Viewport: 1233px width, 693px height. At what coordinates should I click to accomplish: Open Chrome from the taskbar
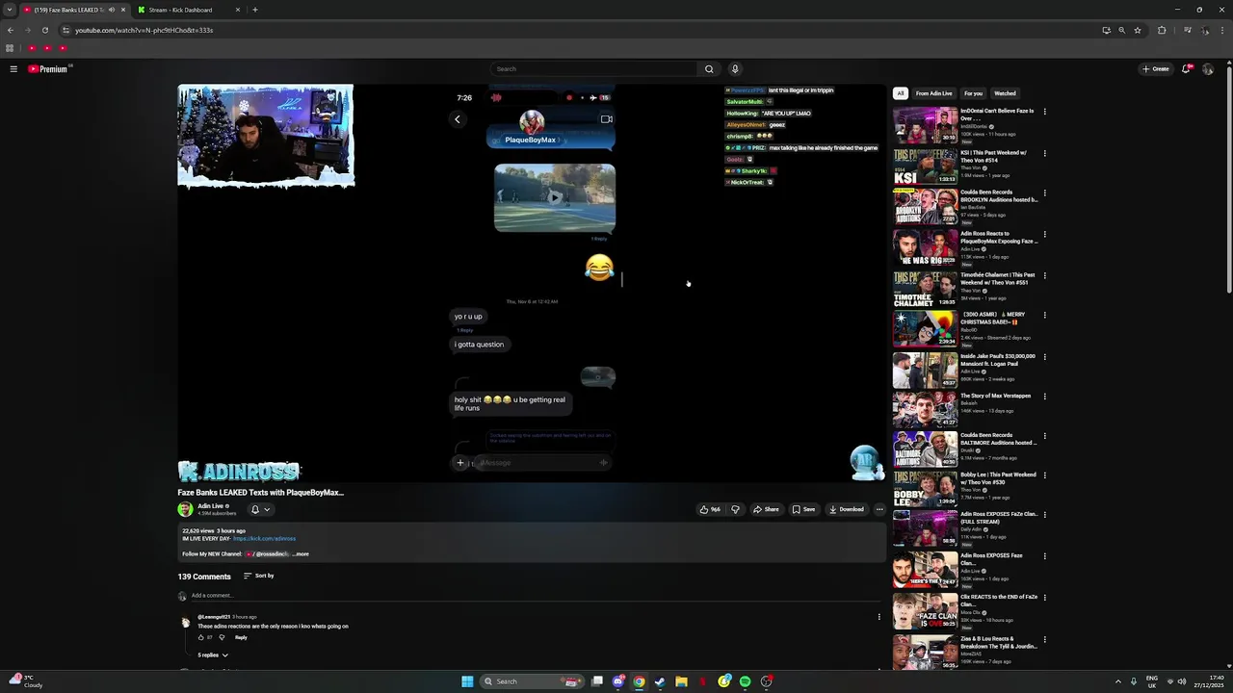(639, 681)
